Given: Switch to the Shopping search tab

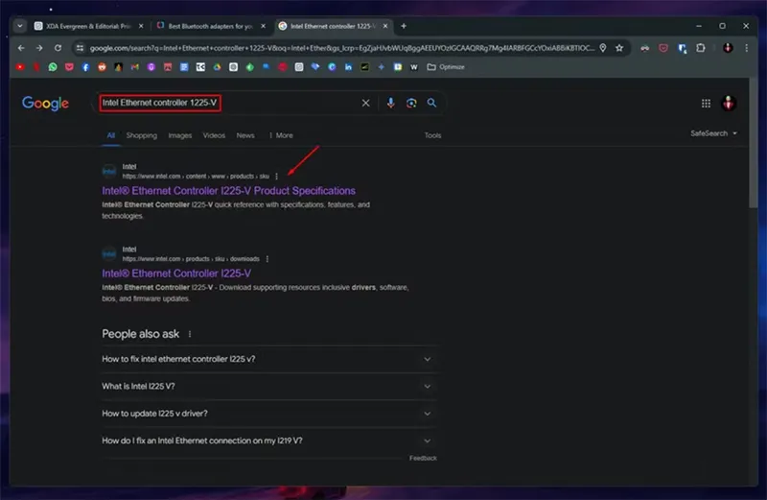Looking at the screenshot, I should tap(142, 135).
